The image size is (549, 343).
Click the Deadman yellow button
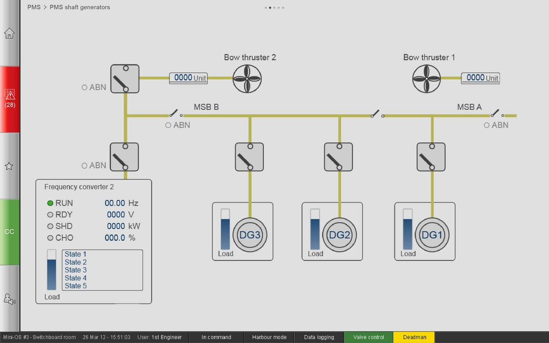[x=414, y=338]
